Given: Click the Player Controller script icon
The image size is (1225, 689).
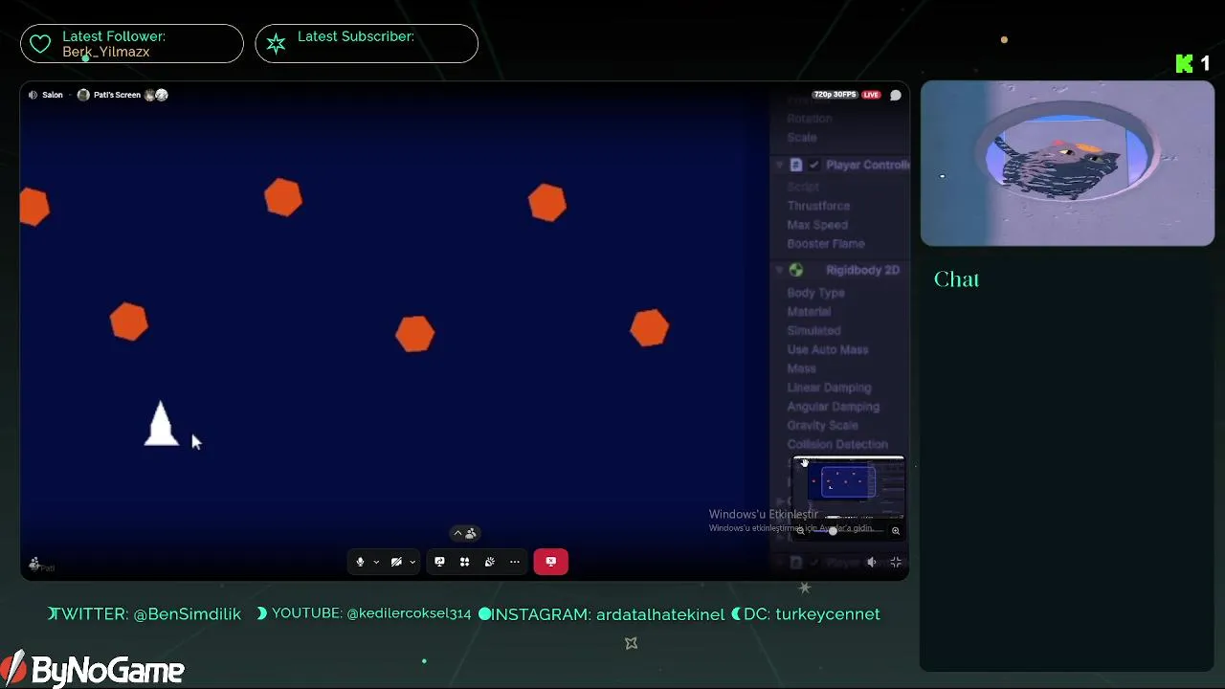Looking at the screenshot, I should point(796,165).
